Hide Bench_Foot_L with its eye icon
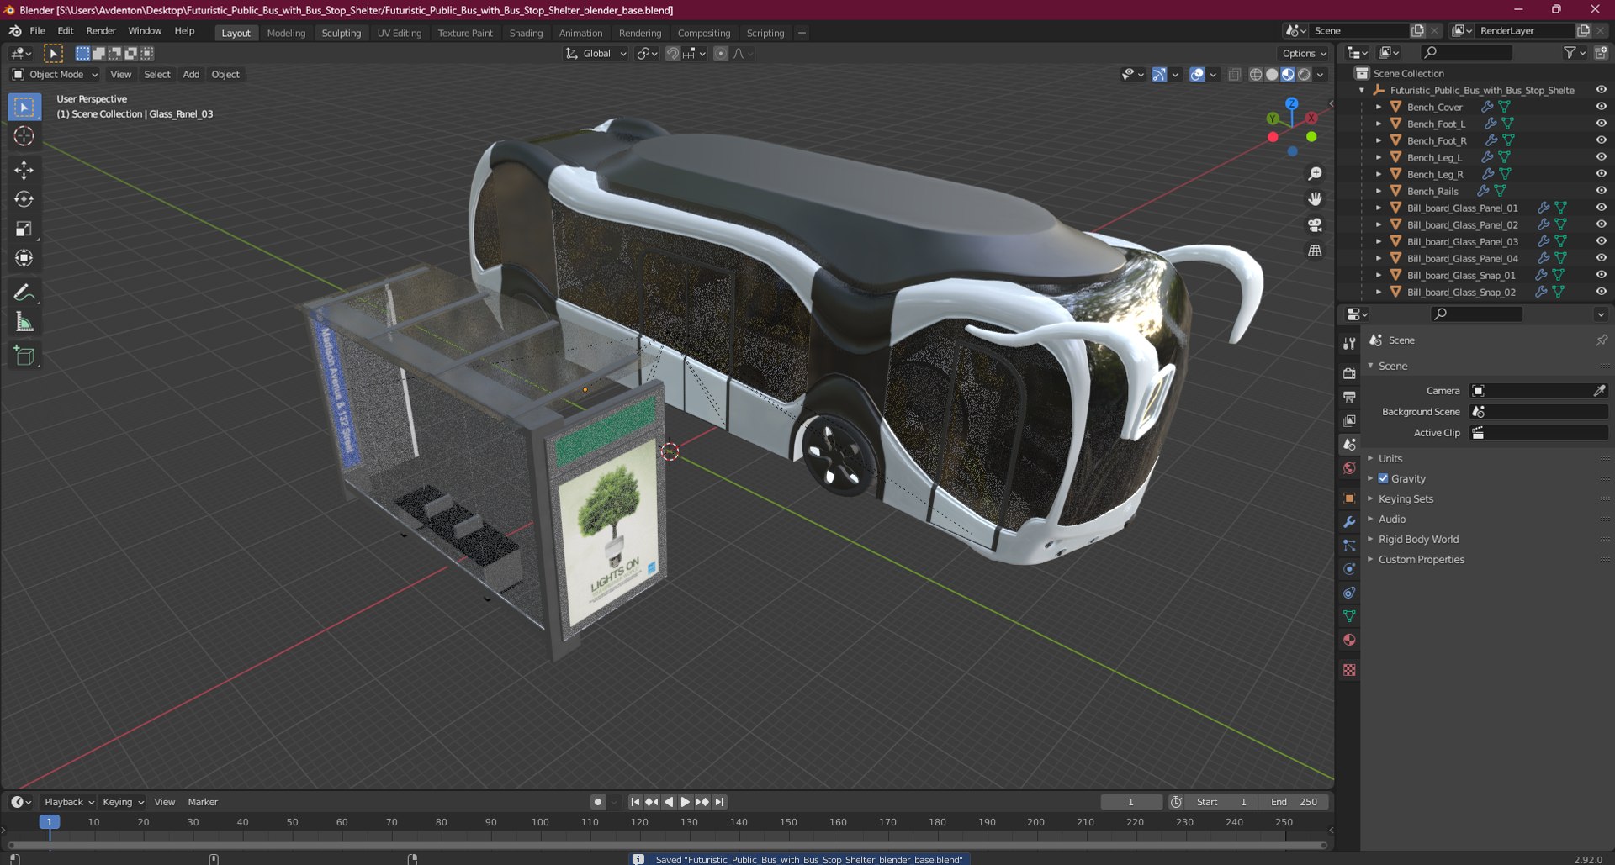This screenshot has width=1615, height=865. tap(1601, 124)
